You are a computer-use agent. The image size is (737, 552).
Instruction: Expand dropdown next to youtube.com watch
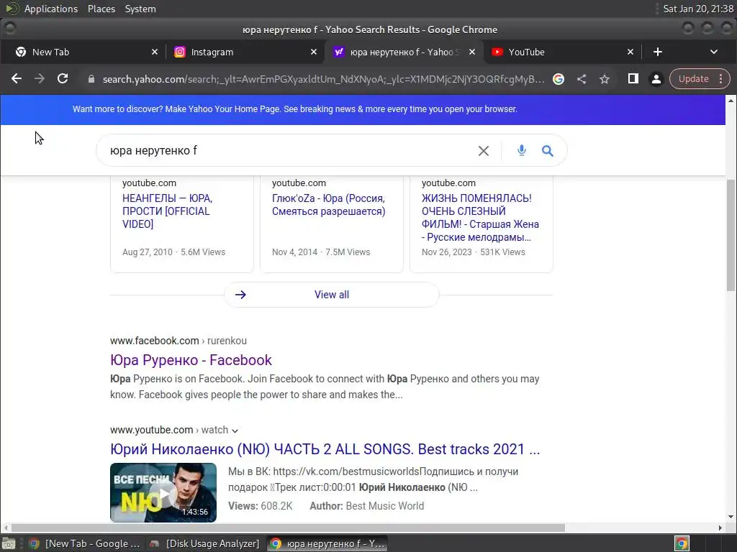point(235,431)
